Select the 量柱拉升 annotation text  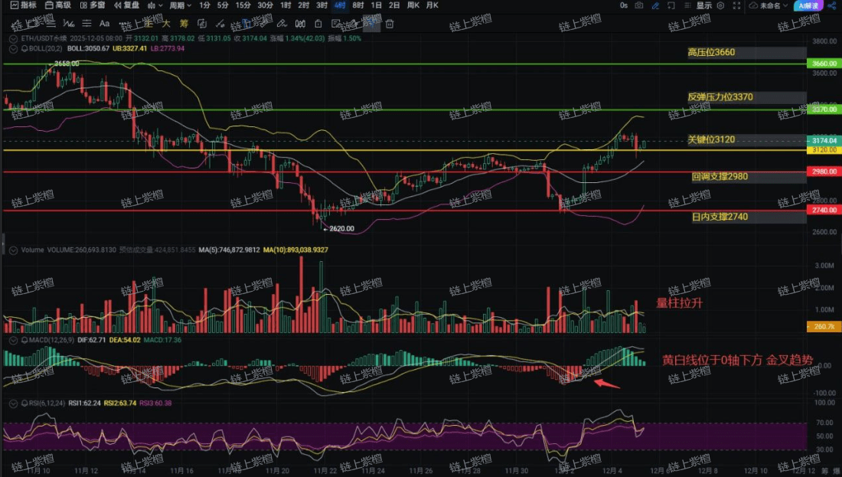click(x=679, y=303)
